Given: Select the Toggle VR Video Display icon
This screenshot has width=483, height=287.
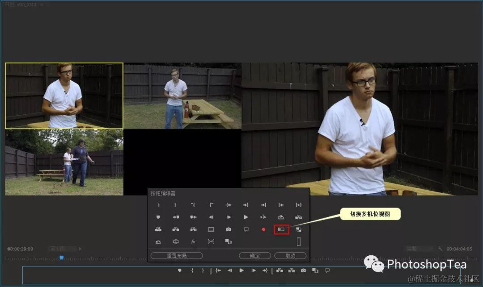Looking at the screenshot, I should [176, 241].
